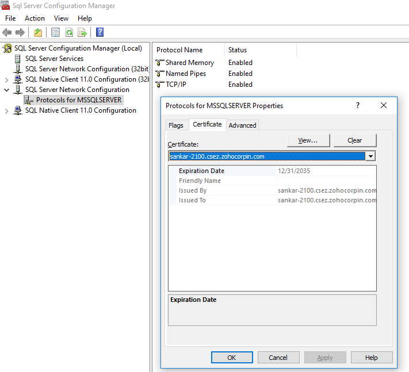Close the Protocols Properties dialog
The width and height of the screenshot is (409, 372).
tap(384, 105)
